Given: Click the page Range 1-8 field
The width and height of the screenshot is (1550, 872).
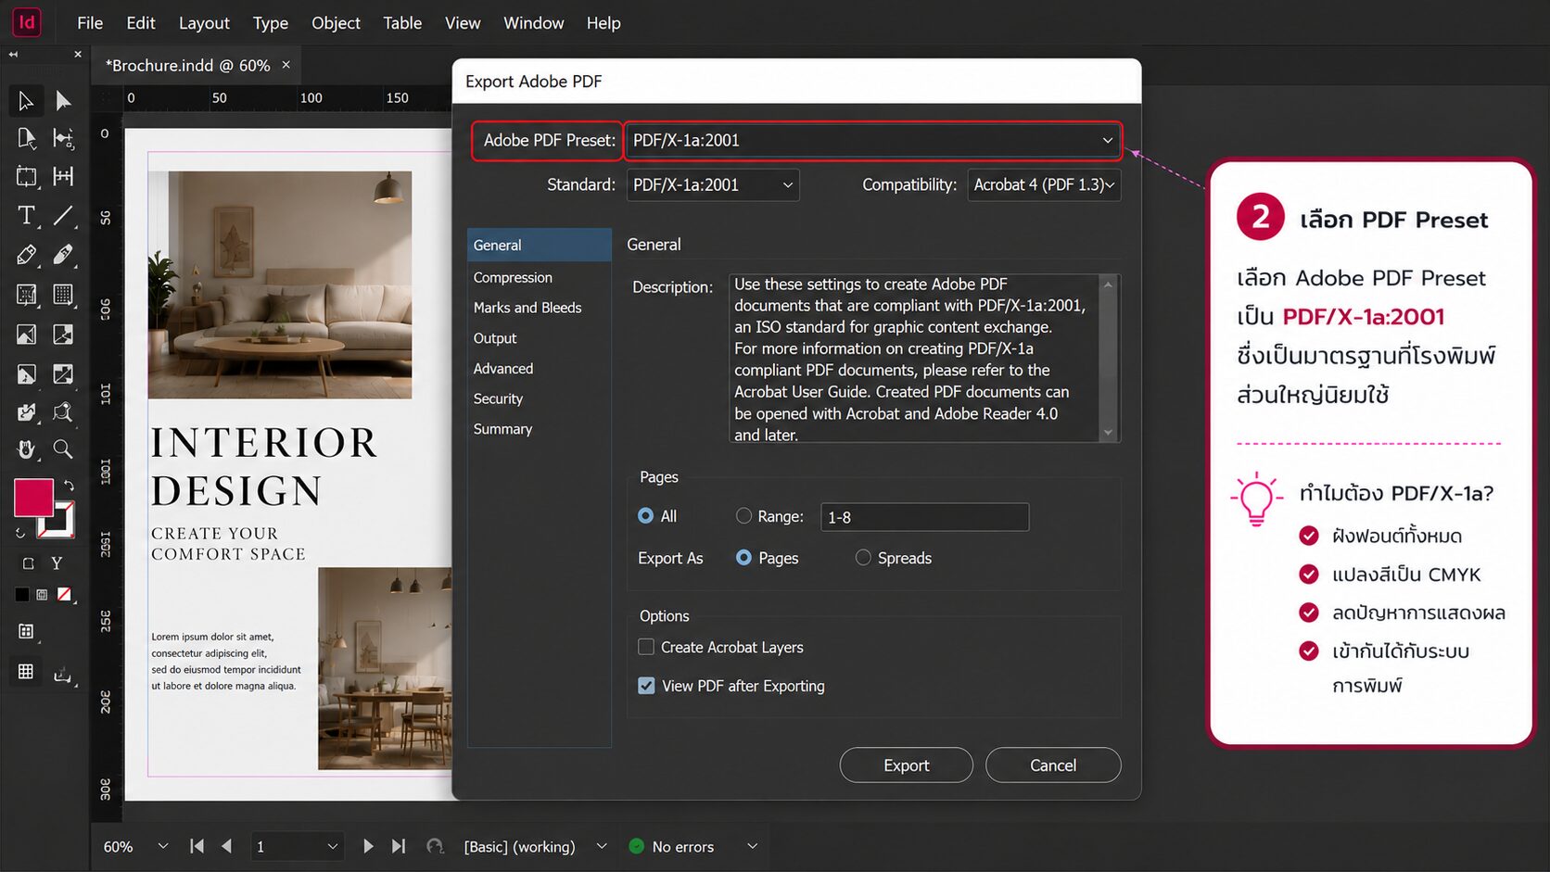Looking at the screenshot, I should pos(924,517).
